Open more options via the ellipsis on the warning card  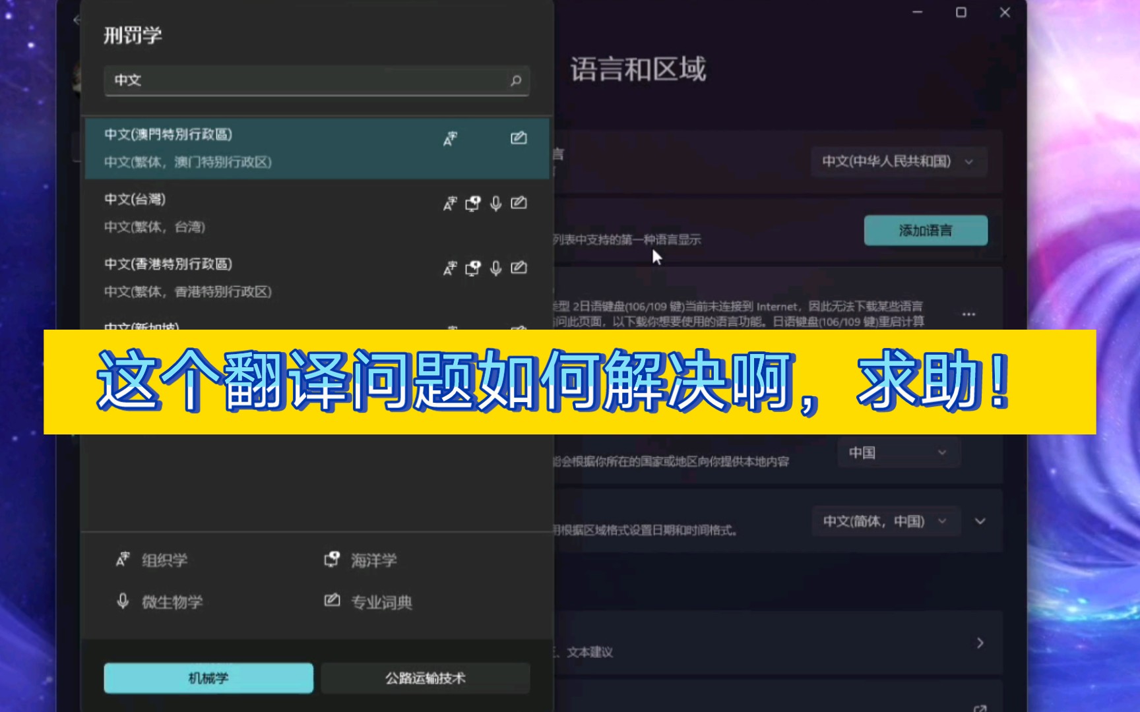968,315
